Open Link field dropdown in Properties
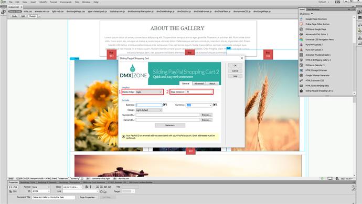The height and width of the screenshot is (204, 362). click(x=97, y=191)
